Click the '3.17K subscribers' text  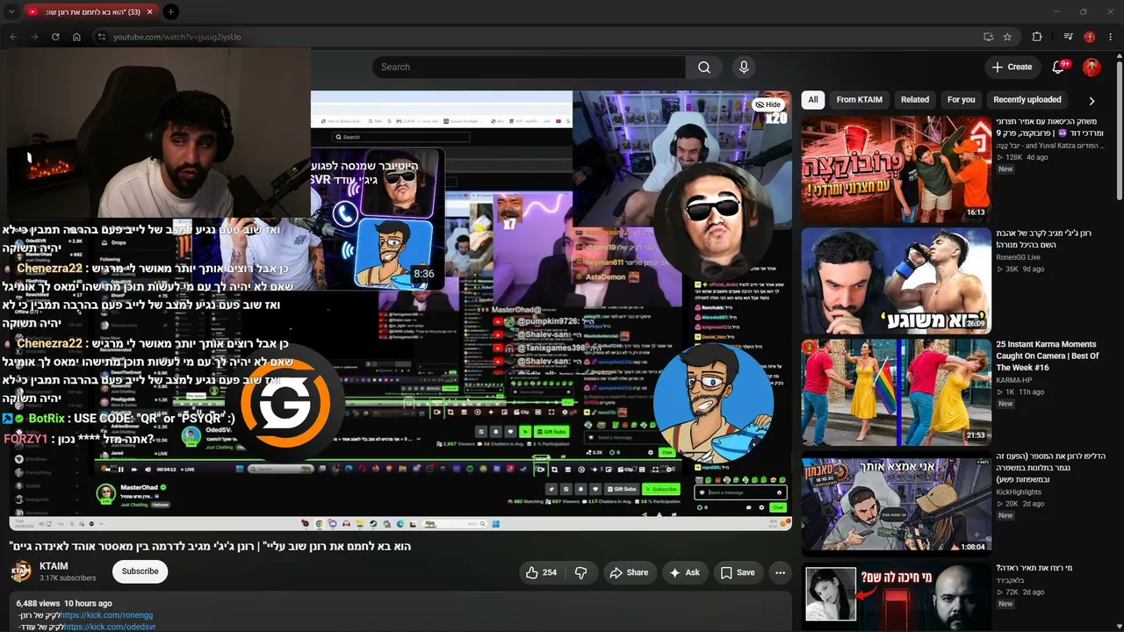point(68,578)
